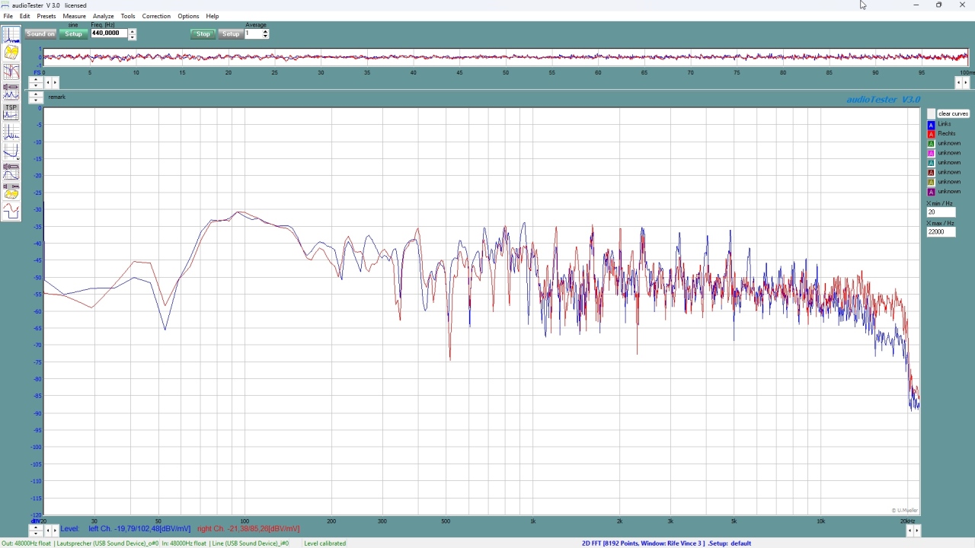Click the clear curves button
975x548 pixels.
point(953,113)
